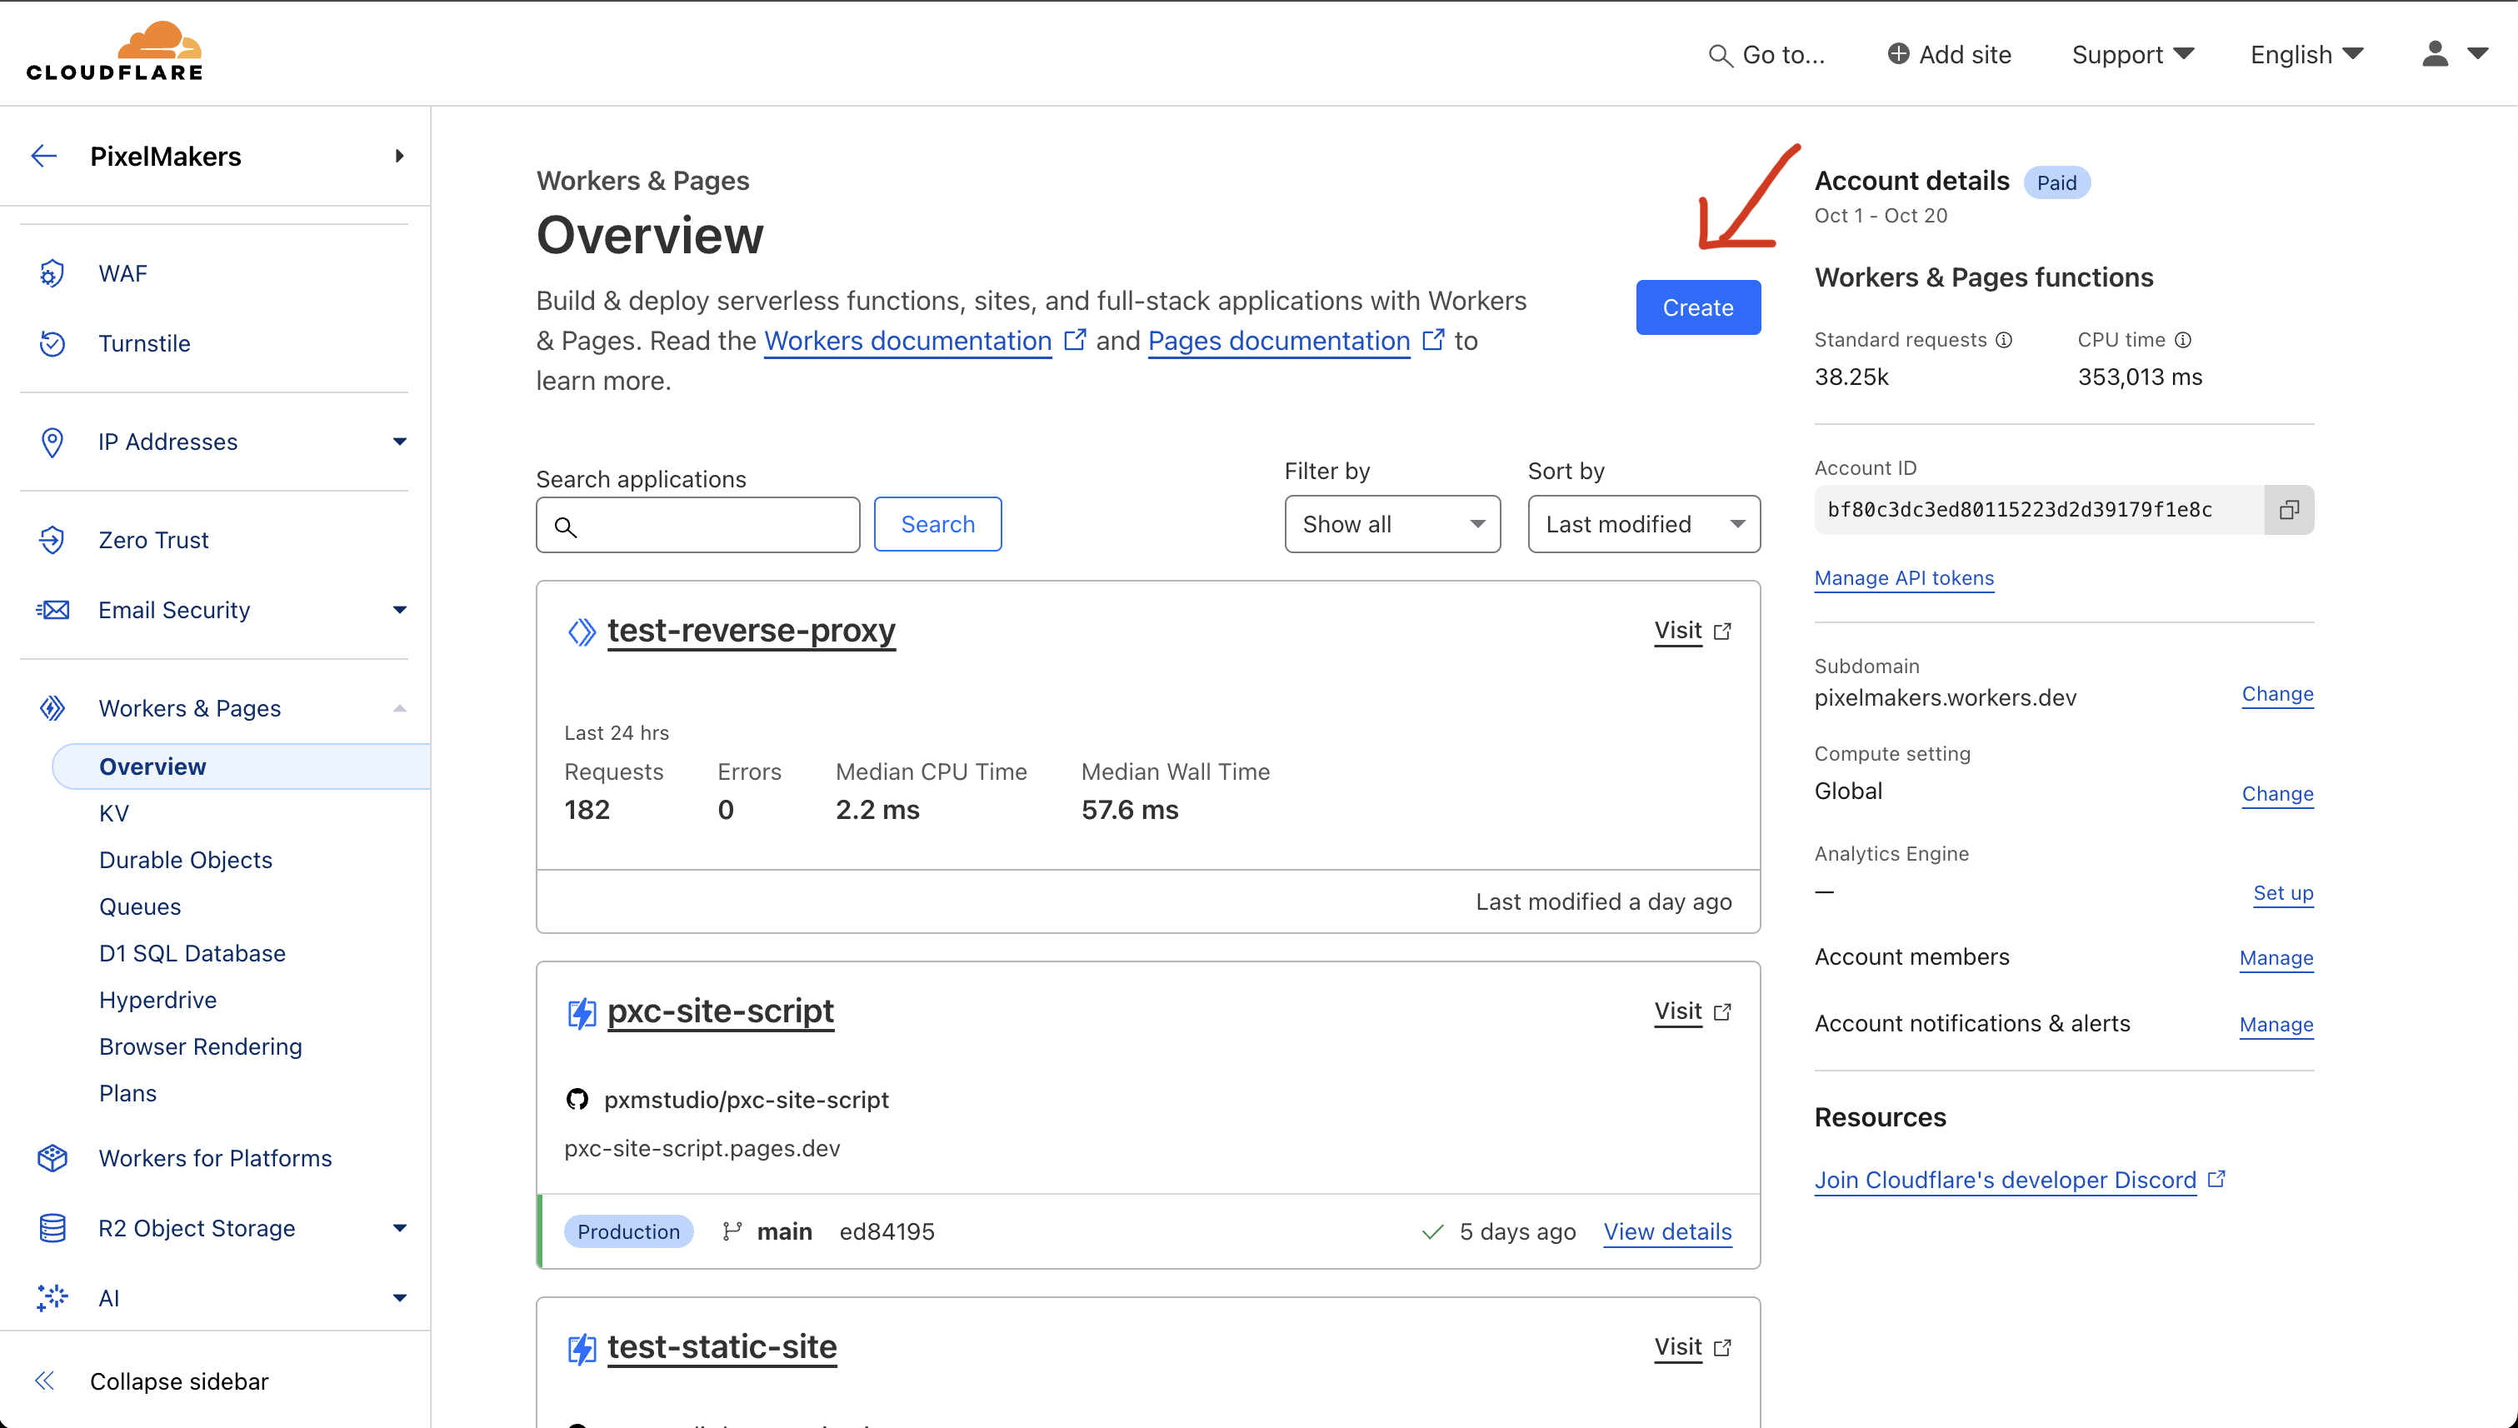
Task: Expand the R2 Object Storage submenu arrow
Action: pyautogui.click(x=399, y=1228)
